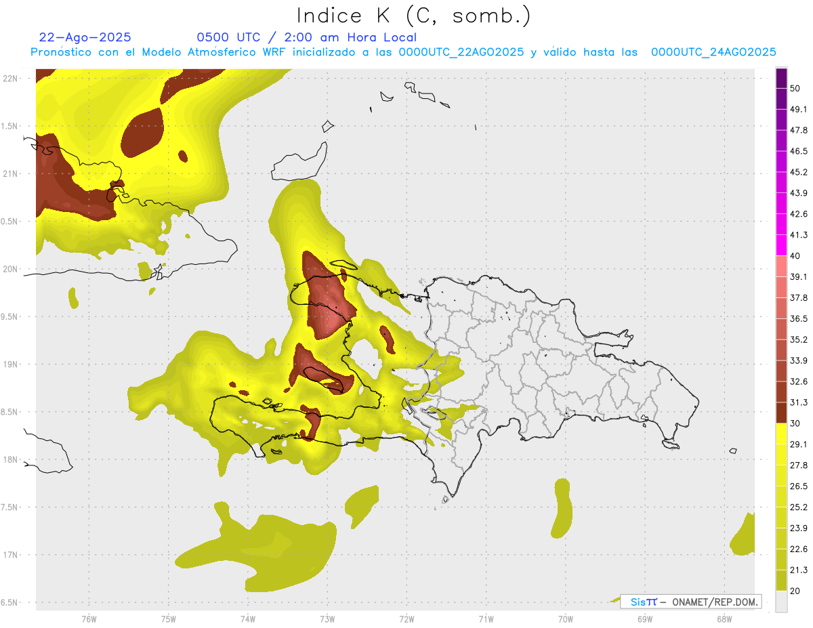Click the legend value '42.6'
Image resolution: width=813 pixels, height=628 pixels.
(x=799, y=214)
